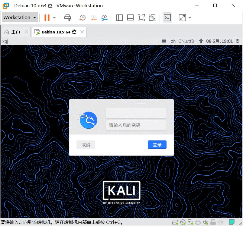Click the stretch guest display icon
Image resolution: width=243 pixels, height=226 pixels.
click(182, 17)
